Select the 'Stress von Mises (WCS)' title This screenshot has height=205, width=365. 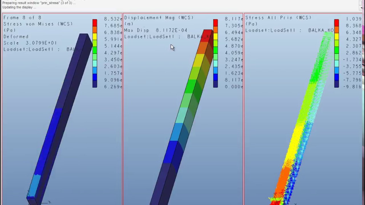(x=38, y=24)
